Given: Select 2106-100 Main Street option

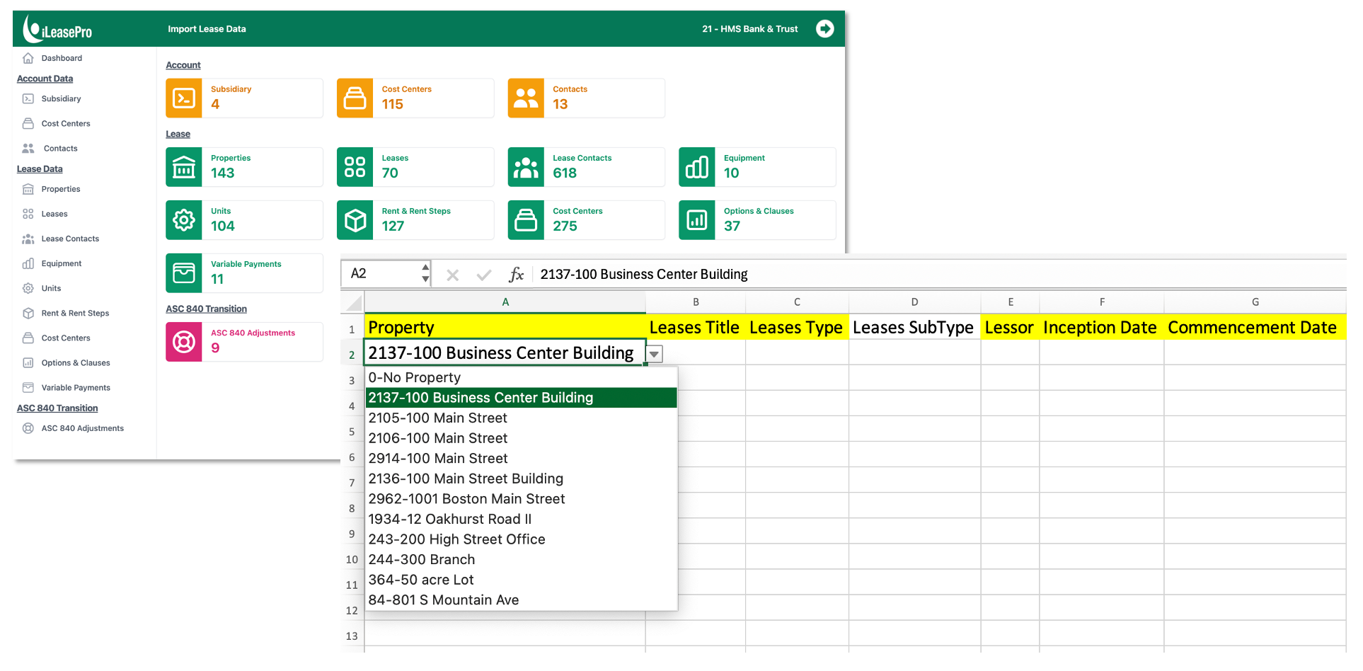Looking at the screenshot, I should pos(521,438).
